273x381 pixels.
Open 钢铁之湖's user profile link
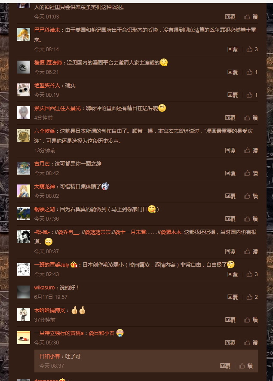pos(44,209)
